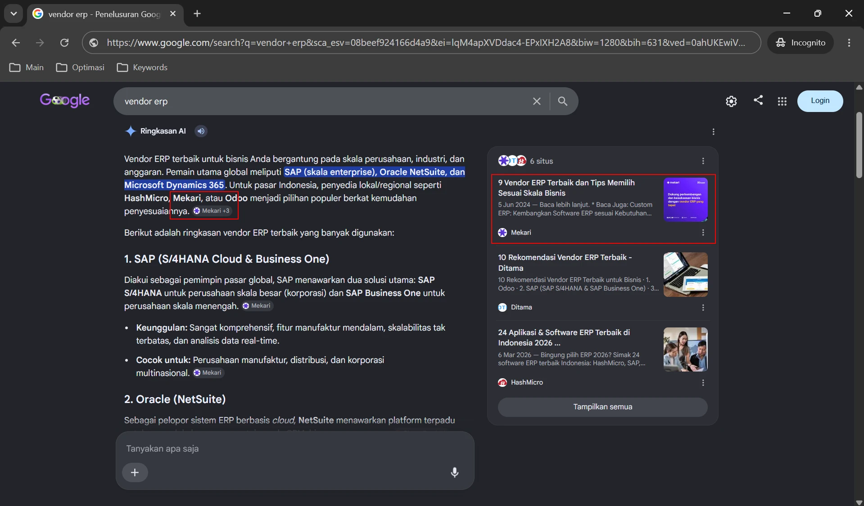Open the Google apps grid
The width and height of the screenshot is (864, 506).
[x=782, y=101]
